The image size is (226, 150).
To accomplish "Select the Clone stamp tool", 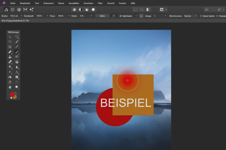I will pos(10,57).
